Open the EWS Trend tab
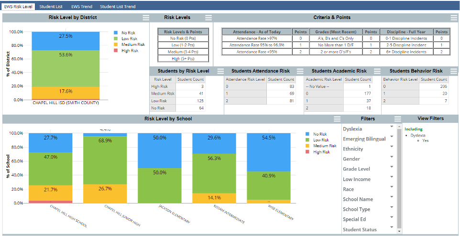The image size is (460, 236). (x=82, y=7)
